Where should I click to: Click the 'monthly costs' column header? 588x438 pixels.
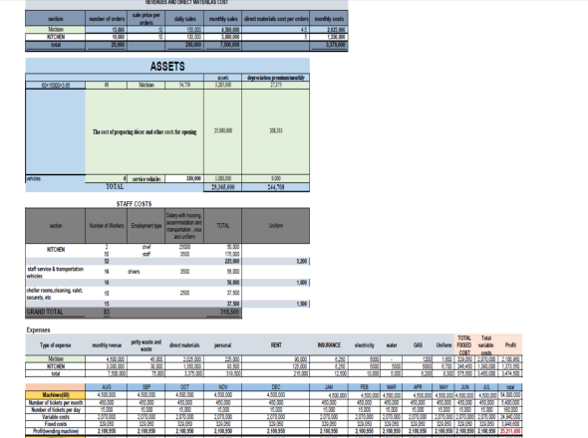tap(329, 18)
